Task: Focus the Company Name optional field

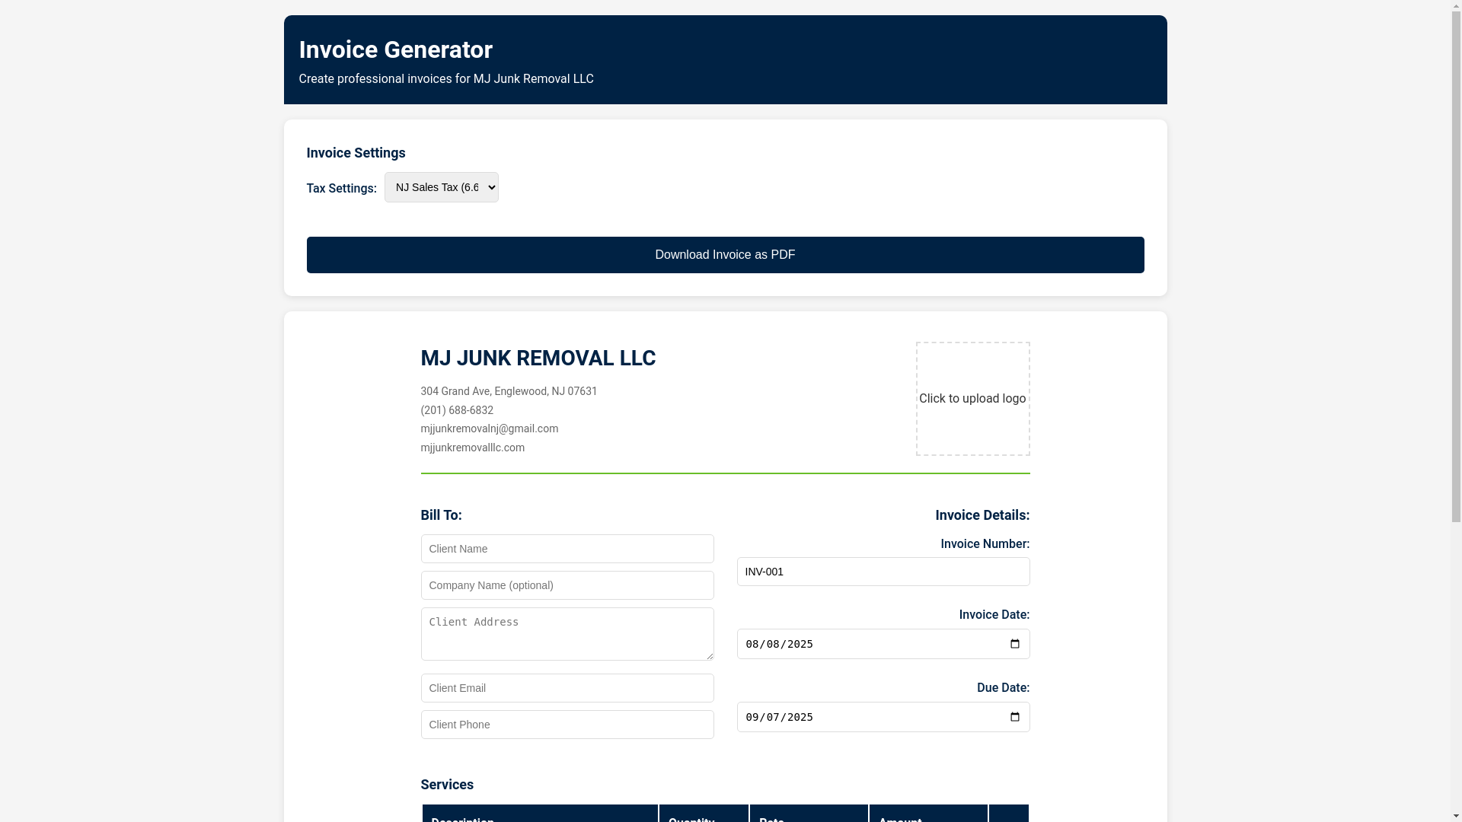Action: coord(567,585)
